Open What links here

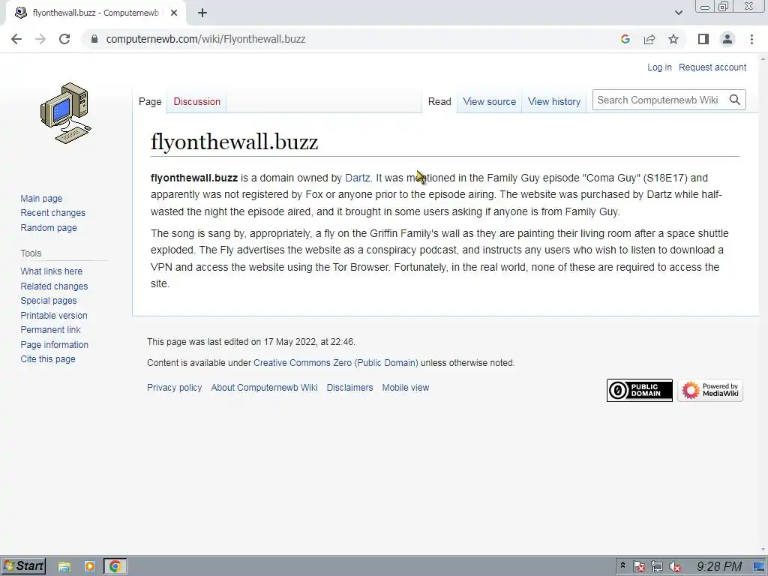point(52,271)
